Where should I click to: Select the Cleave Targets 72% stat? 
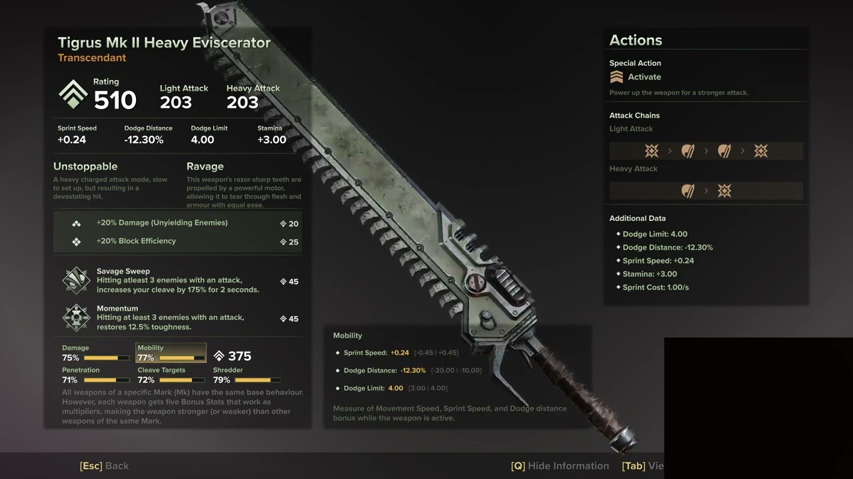[x=171, y=375]
